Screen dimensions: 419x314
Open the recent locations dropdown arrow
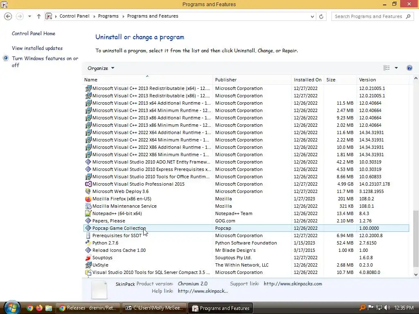point(29,16)
